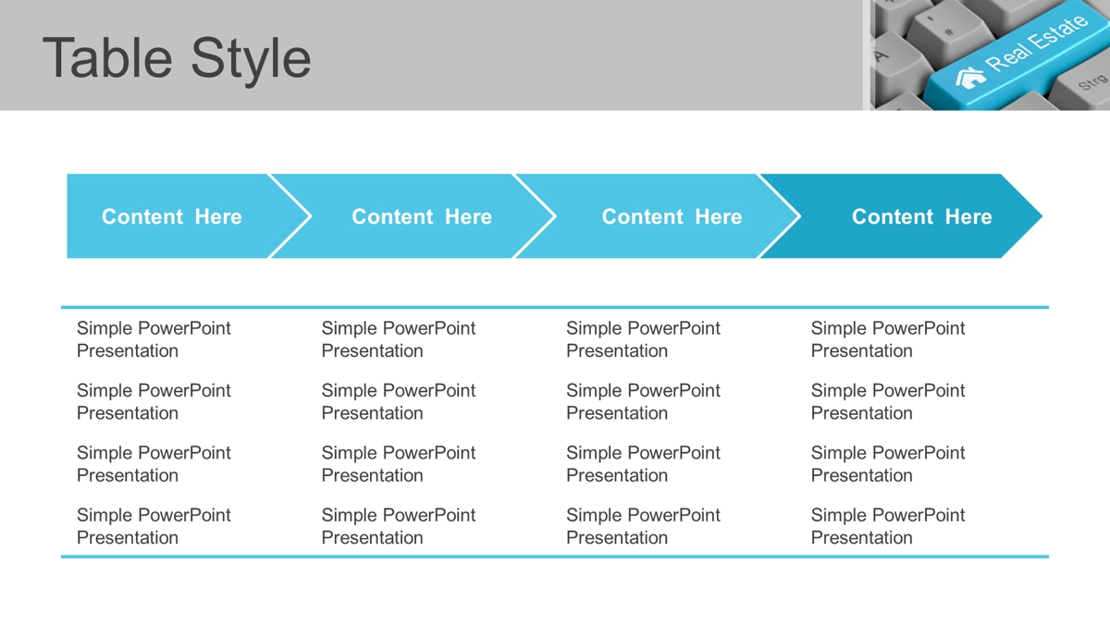Viewport: 1110px width, 624px height.
Task: Click last text row in column four
Action: [x=888, y=526]
